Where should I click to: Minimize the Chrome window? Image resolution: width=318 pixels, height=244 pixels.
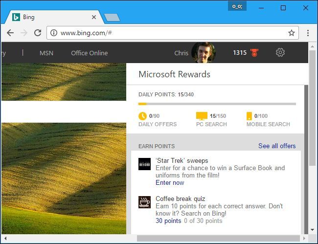[x=261, y=8]
